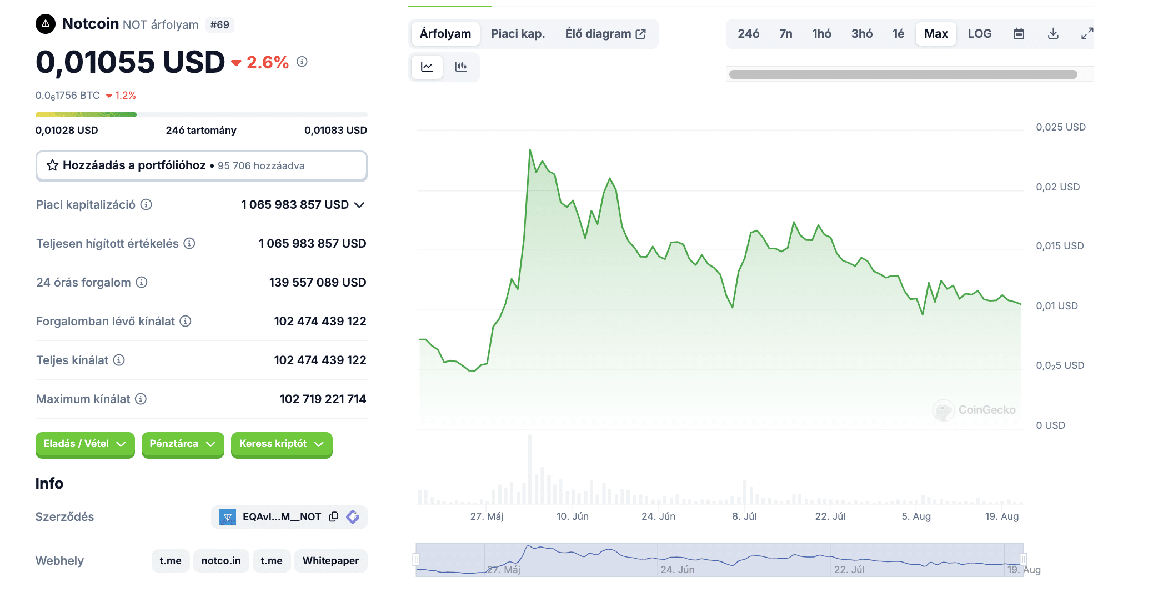Click the 0,01028 USD range low value

click(67, 131)
